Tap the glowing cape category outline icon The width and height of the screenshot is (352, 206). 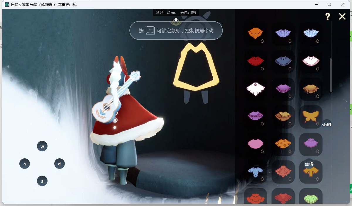(196, 66)
